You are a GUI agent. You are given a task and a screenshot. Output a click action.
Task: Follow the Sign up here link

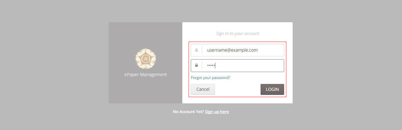click(x=217, y=112)
